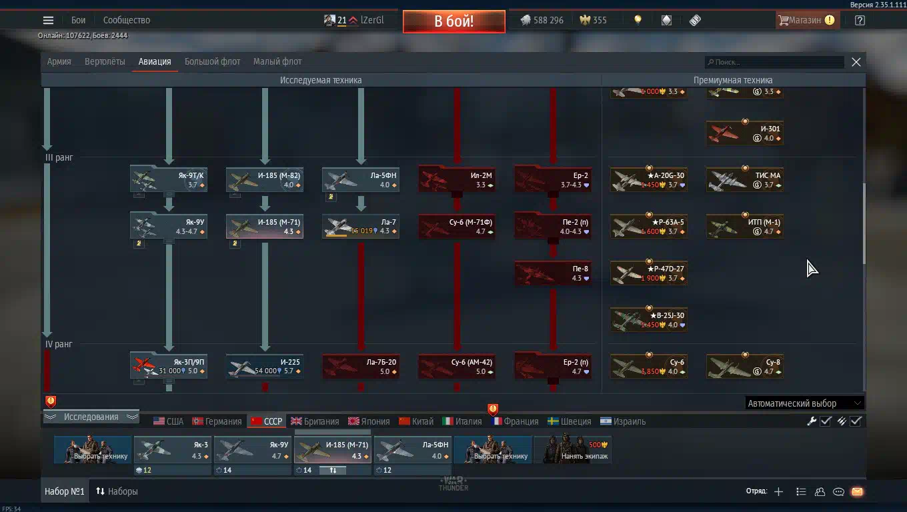The height and width of the screenshot is (512, 907).
Task: Select premium И-301 aircraft
Action: click(x=745, y=133)
